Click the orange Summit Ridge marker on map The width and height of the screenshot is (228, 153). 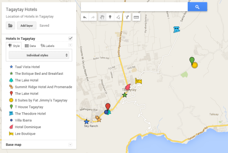[98, 119]
